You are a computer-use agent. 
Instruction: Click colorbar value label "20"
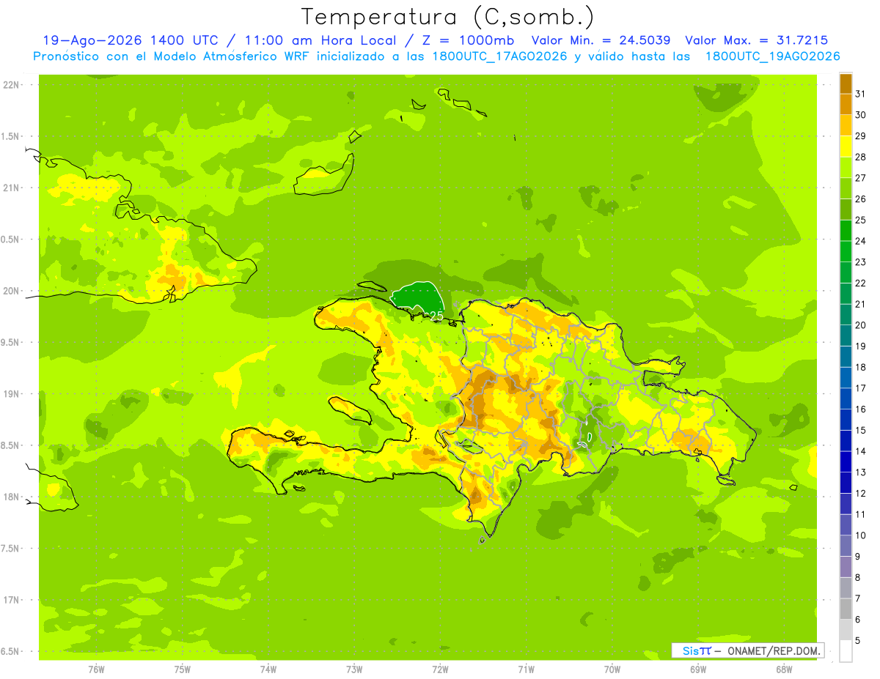(x=861, y=325)
